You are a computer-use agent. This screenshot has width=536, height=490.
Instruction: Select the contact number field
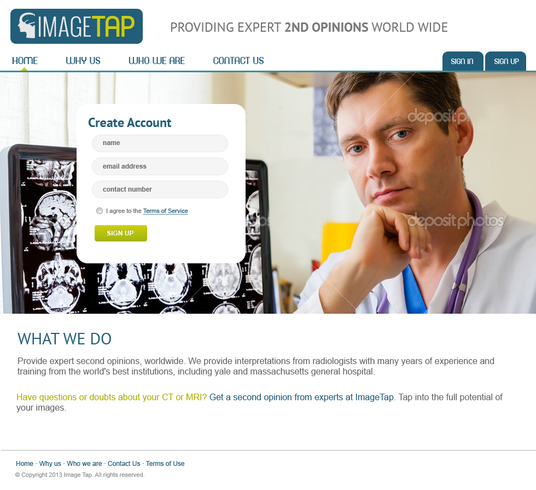tap(160, 189)
